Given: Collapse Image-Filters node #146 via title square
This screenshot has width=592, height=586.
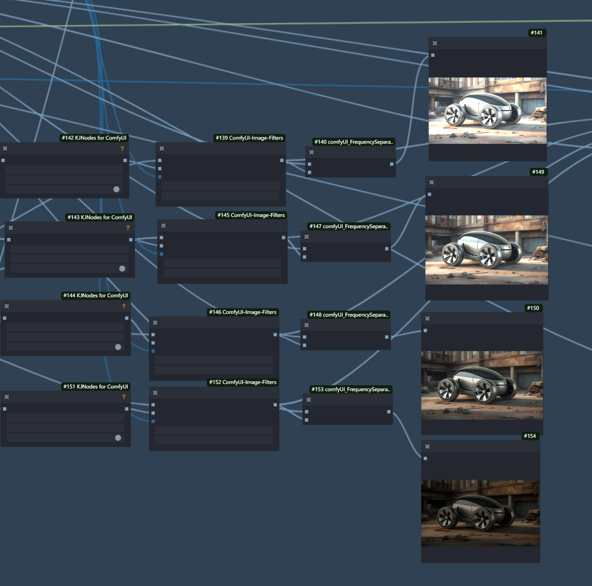Looking at the screenshot, I should [x=155, y=322].
